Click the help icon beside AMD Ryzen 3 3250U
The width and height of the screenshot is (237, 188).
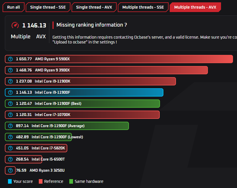(10, 171)
